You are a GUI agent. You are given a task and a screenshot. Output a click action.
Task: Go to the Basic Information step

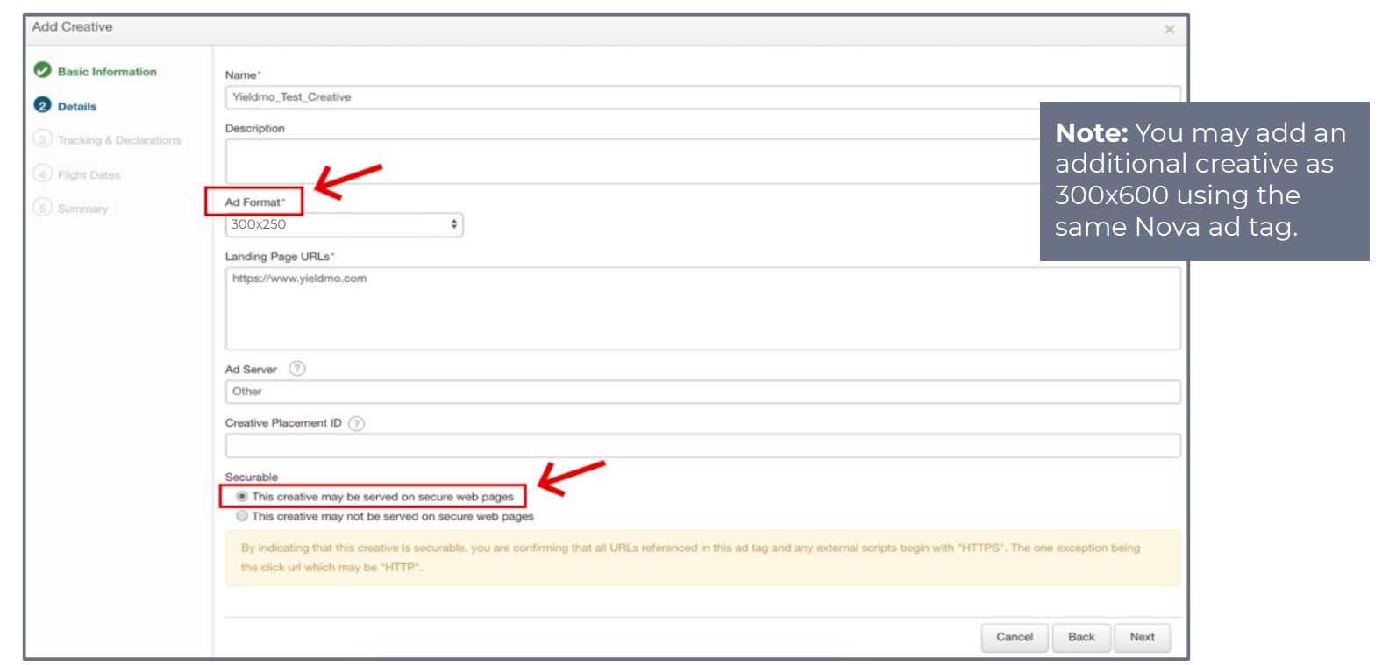click(x=107, y=72)
